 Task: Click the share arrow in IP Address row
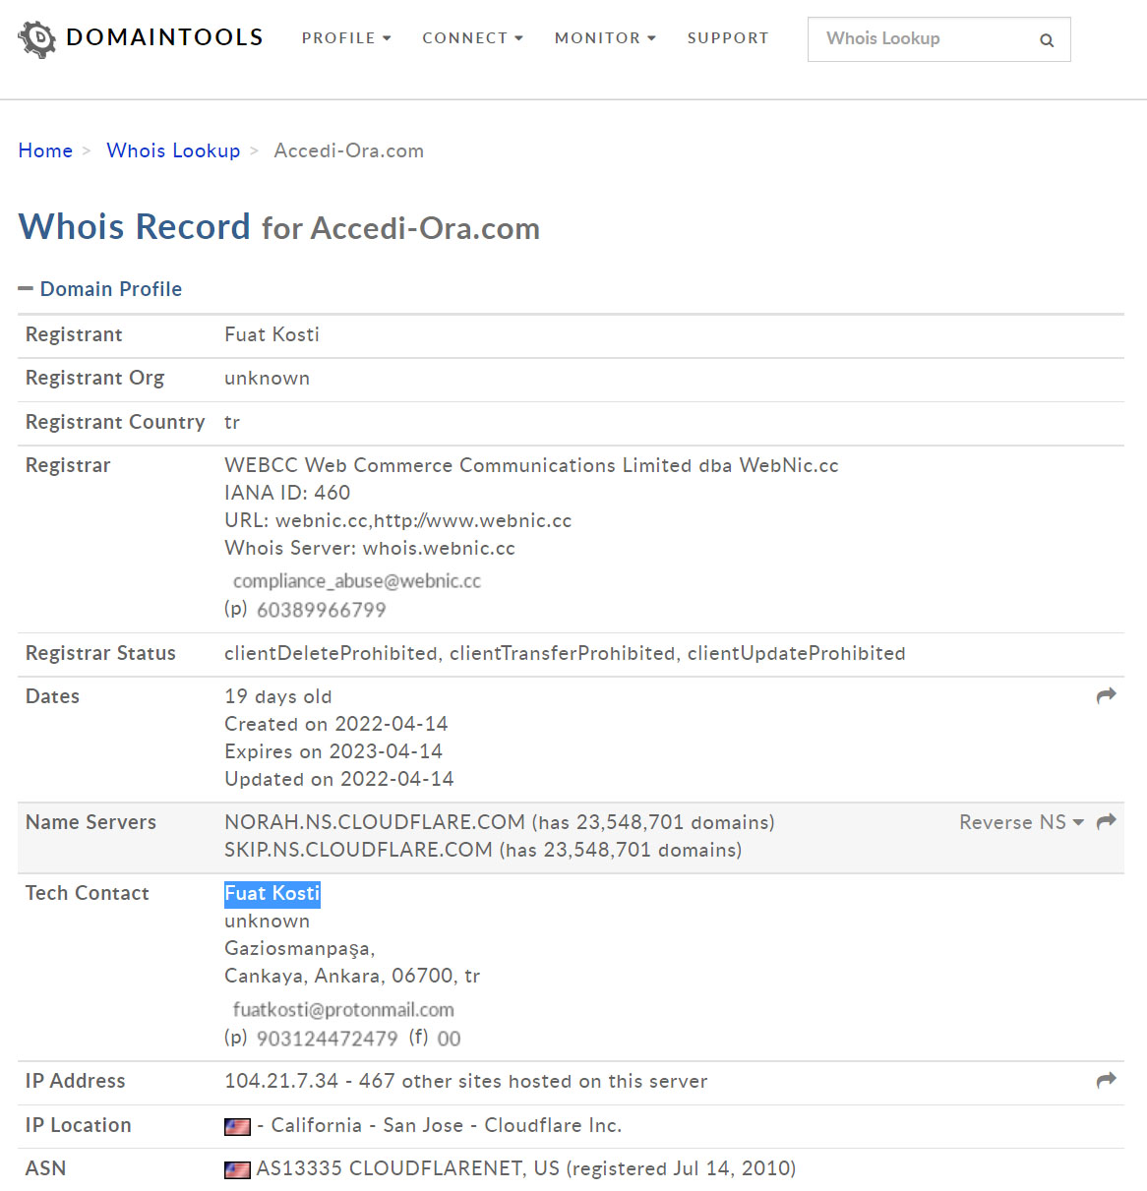coord(1107,1080)
